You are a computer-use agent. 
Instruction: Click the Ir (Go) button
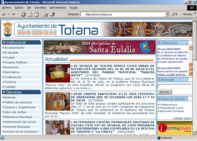(x=175, y=14)
